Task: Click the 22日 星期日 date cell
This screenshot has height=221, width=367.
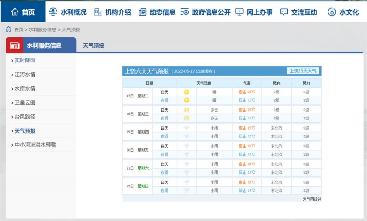Action: coord(138,186)
